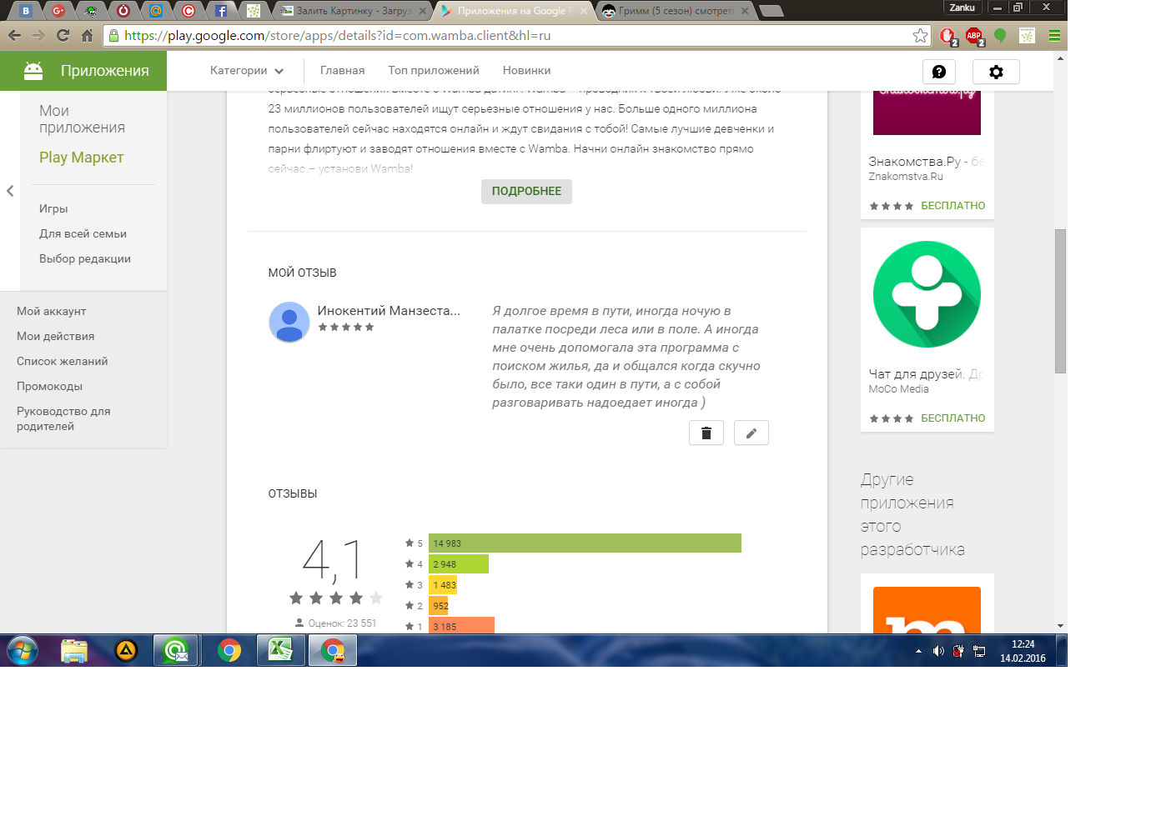Open the Чат для друзей app thumbnail
1161x821 pixels.
click(927, 294)
